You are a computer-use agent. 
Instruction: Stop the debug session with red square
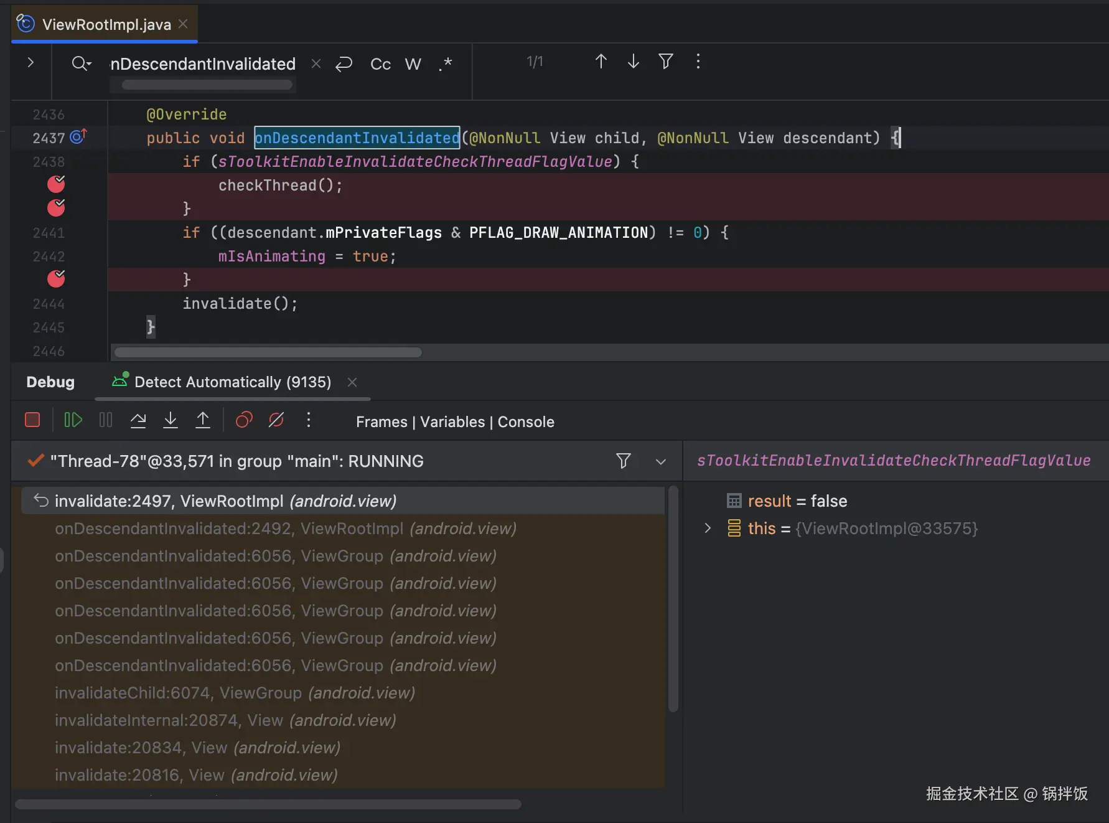point(32,420)
